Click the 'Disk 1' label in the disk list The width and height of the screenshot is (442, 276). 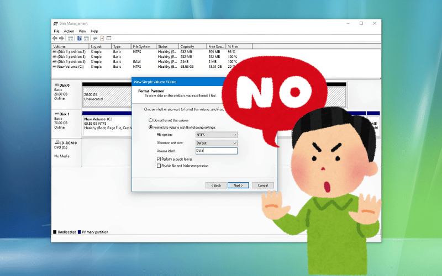[64, 114]
